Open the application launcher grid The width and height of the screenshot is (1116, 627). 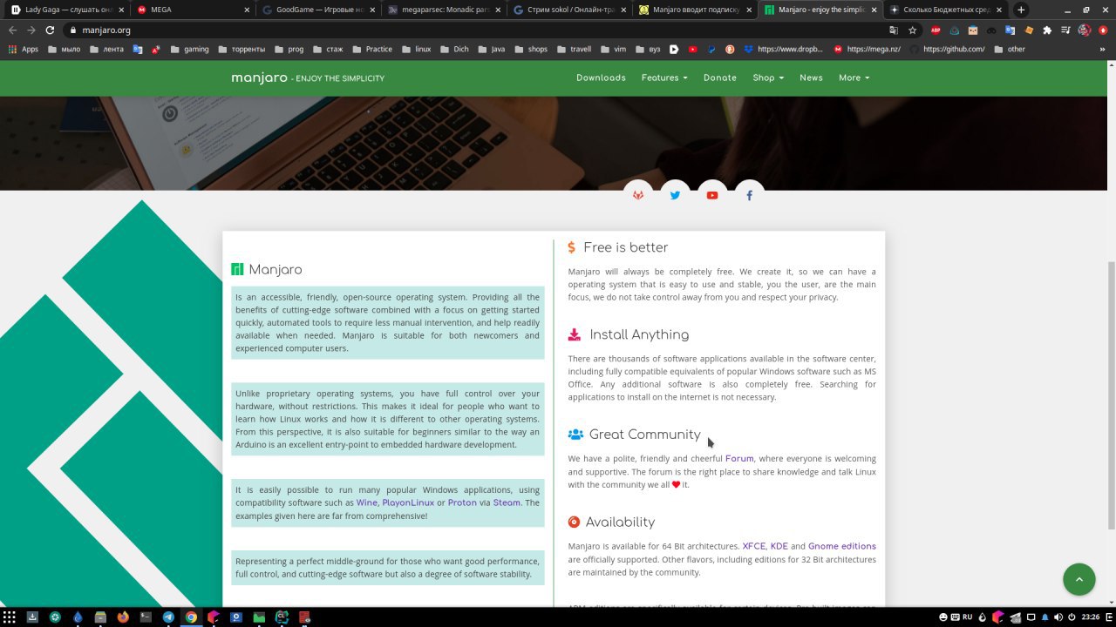pos(9,617)
